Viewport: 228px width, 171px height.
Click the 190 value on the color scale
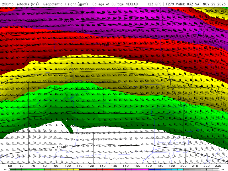172,166
